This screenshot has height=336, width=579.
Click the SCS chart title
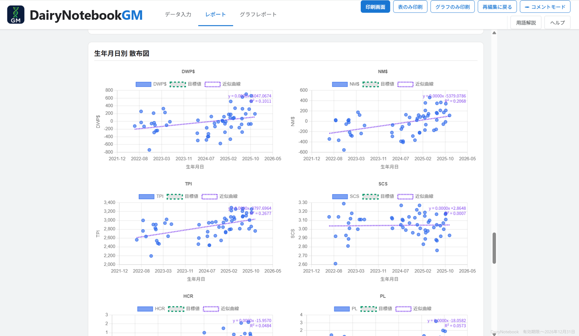[383, 184]
